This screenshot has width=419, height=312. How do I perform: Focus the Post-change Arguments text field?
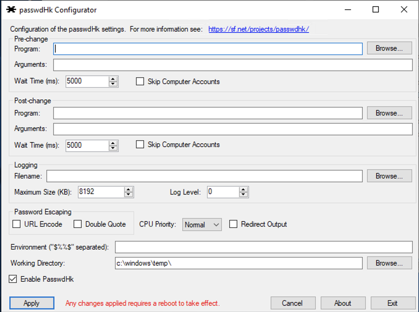pyautogui.click(x=232, y=129)
